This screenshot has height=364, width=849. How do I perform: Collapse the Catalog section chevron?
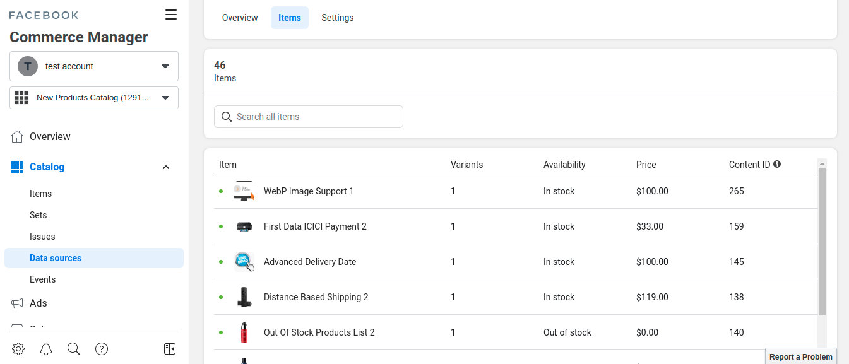(x=166, y=167)
